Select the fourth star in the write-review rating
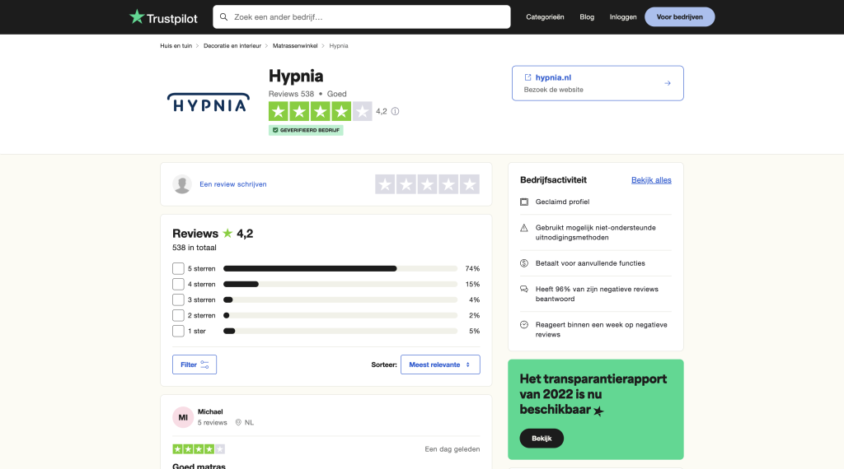This screenshot has height=469, width=844. (x=448, y=184)
